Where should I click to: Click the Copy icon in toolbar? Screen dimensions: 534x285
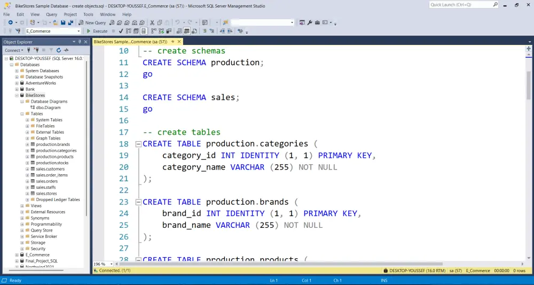pos(159,22)
